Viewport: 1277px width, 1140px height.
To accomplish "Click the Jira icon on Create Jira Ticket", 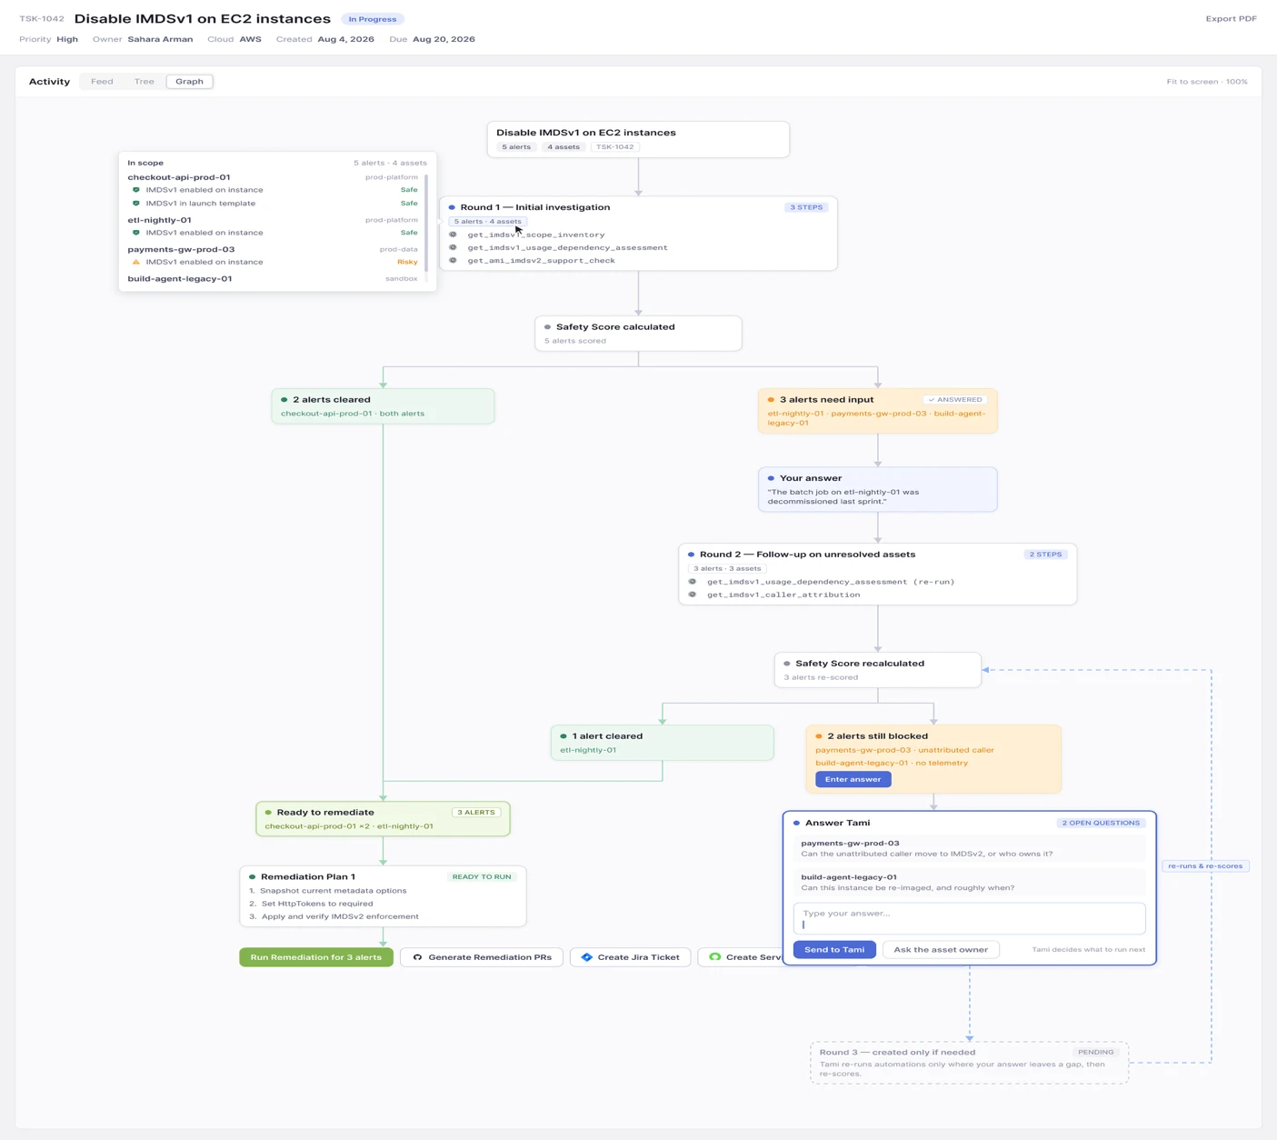I will pyautogui.click(x=586, y=957).
